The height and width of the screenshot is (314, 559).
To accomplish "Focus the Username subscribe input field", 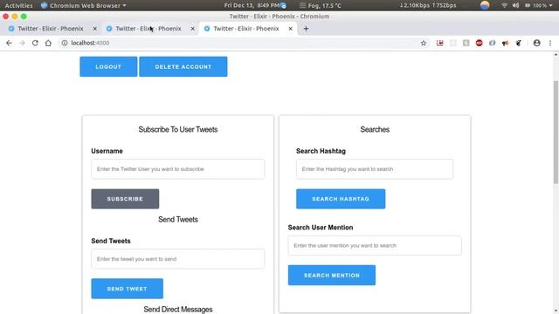I will coord(178,169).
